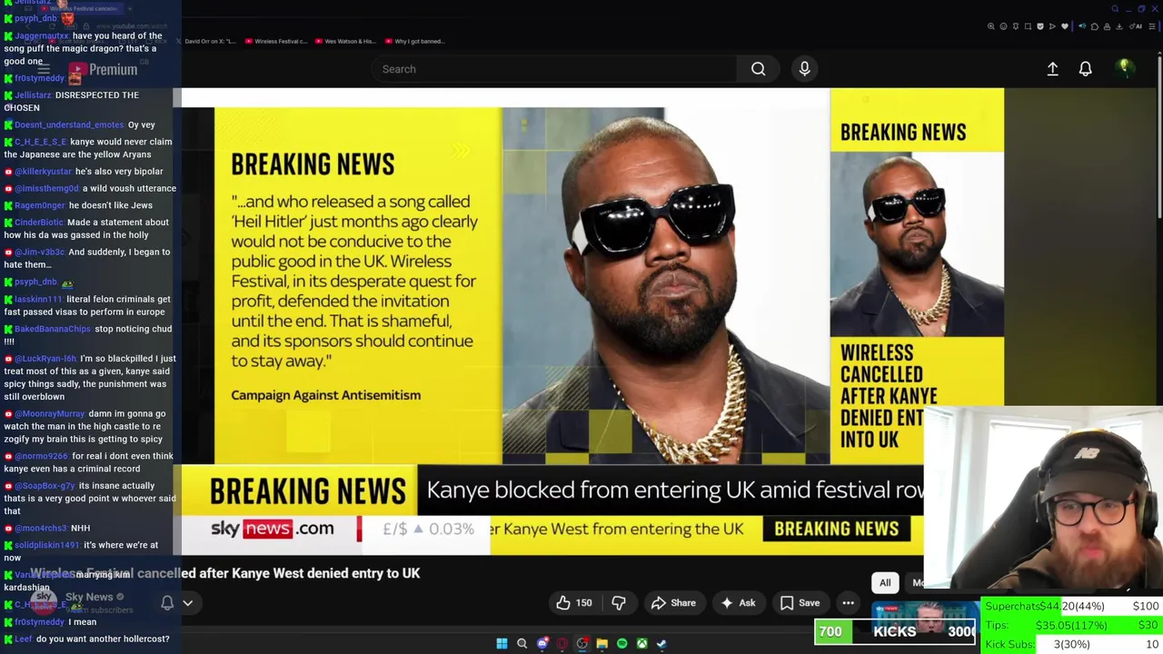Click the downloads arrow browser toolbar icon
The width and height of the screenshot is (1163, 654).
pos(1119,26)
